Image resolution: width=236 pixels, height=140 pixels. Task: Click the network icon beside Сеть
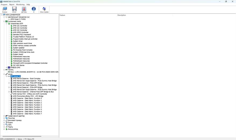(x=6, y=125)
